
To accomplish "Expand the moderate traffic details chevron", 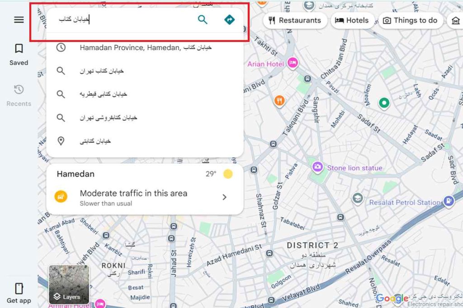I will (x=224, y=197).
